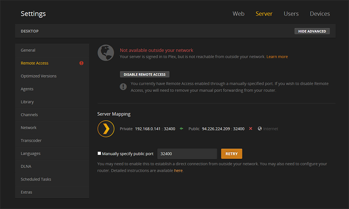The width and height of the screenshot is (349, 209).
Task: Click the Internet label
Action: [x=270, y=129]
